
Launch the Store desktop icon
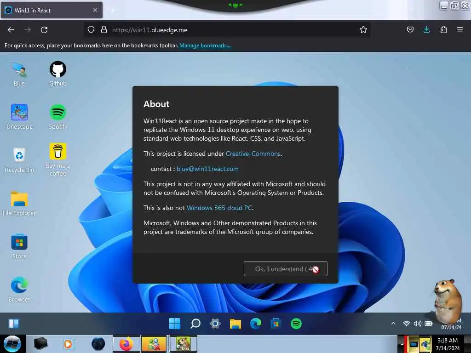19,246
